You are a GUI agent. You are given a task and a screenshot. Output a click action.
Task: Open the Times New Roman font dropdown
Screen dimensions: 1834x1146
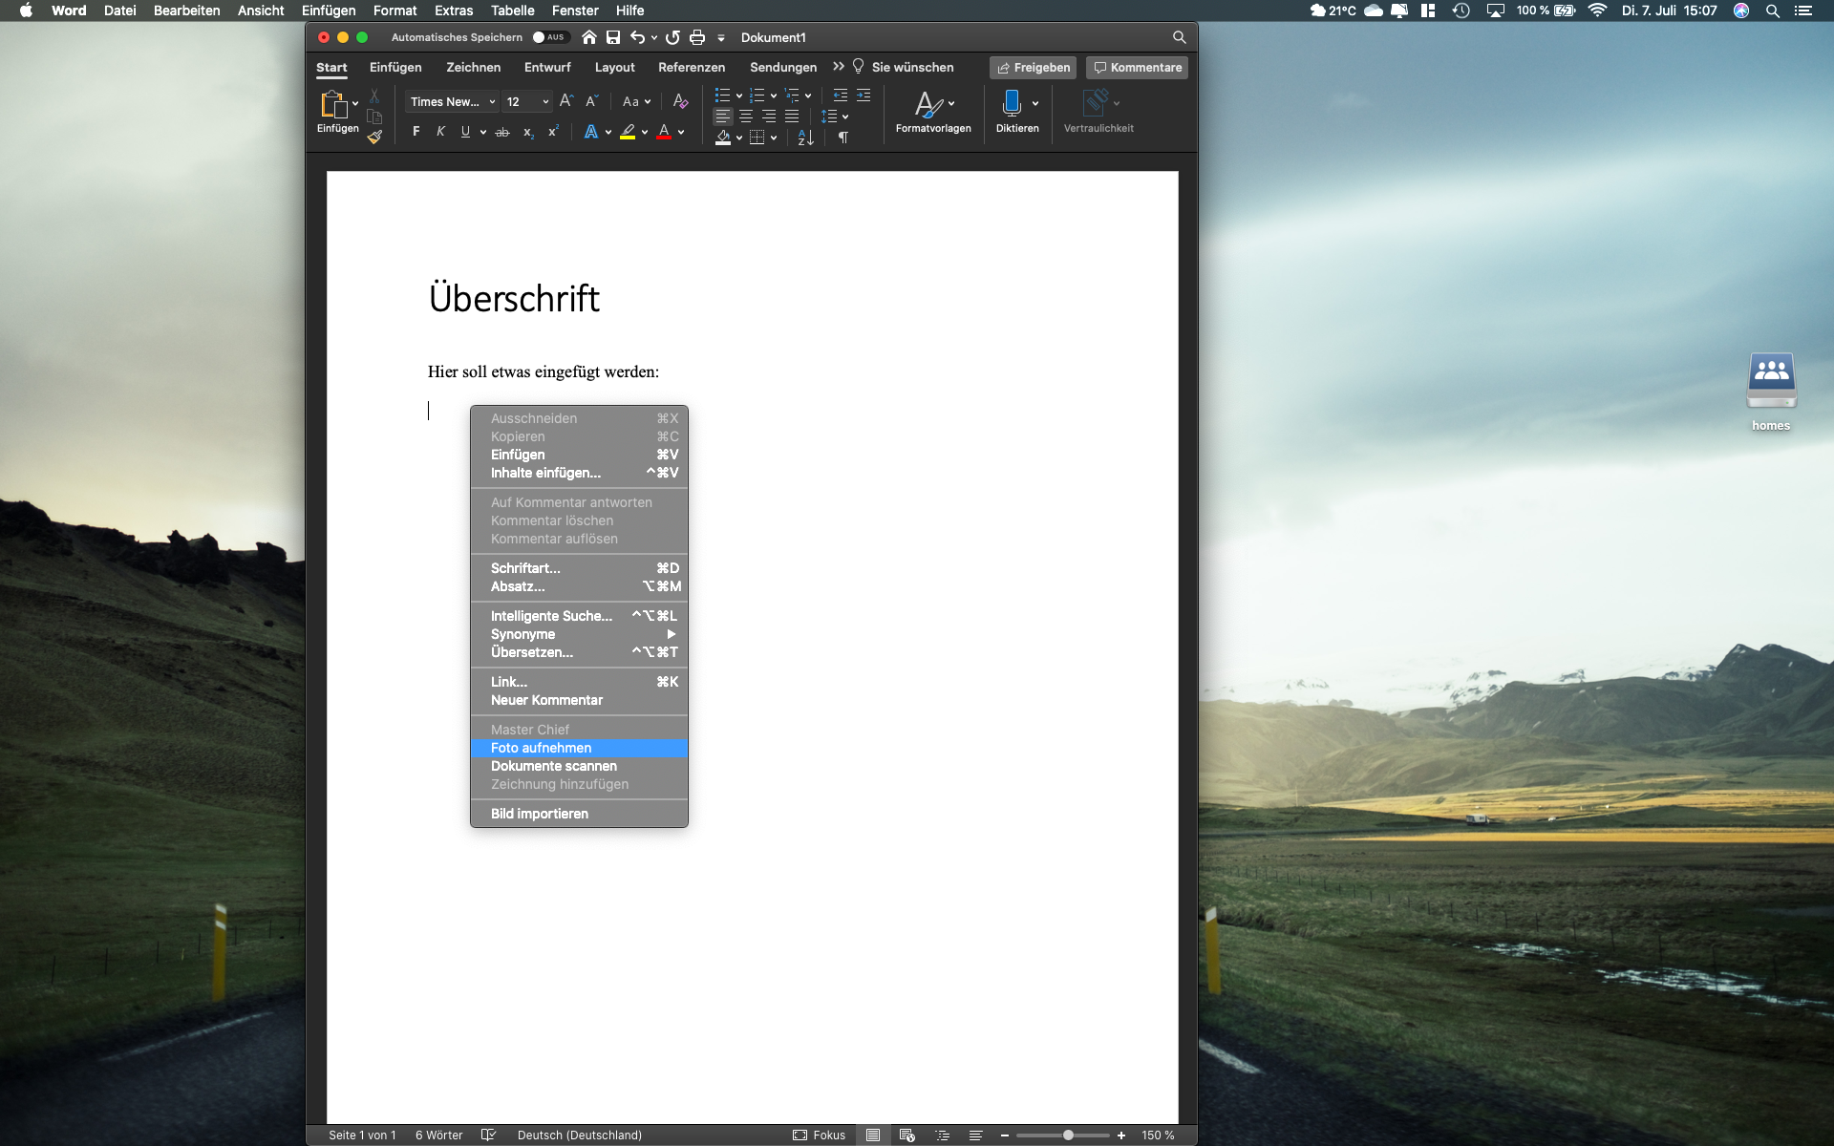tap(492, 102)
